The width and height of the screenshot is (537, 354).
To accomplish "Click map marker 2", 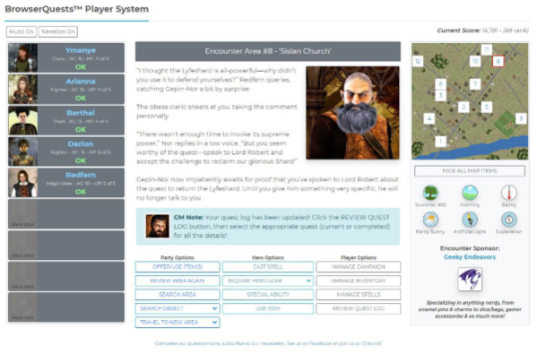I will tap(463, 107).
